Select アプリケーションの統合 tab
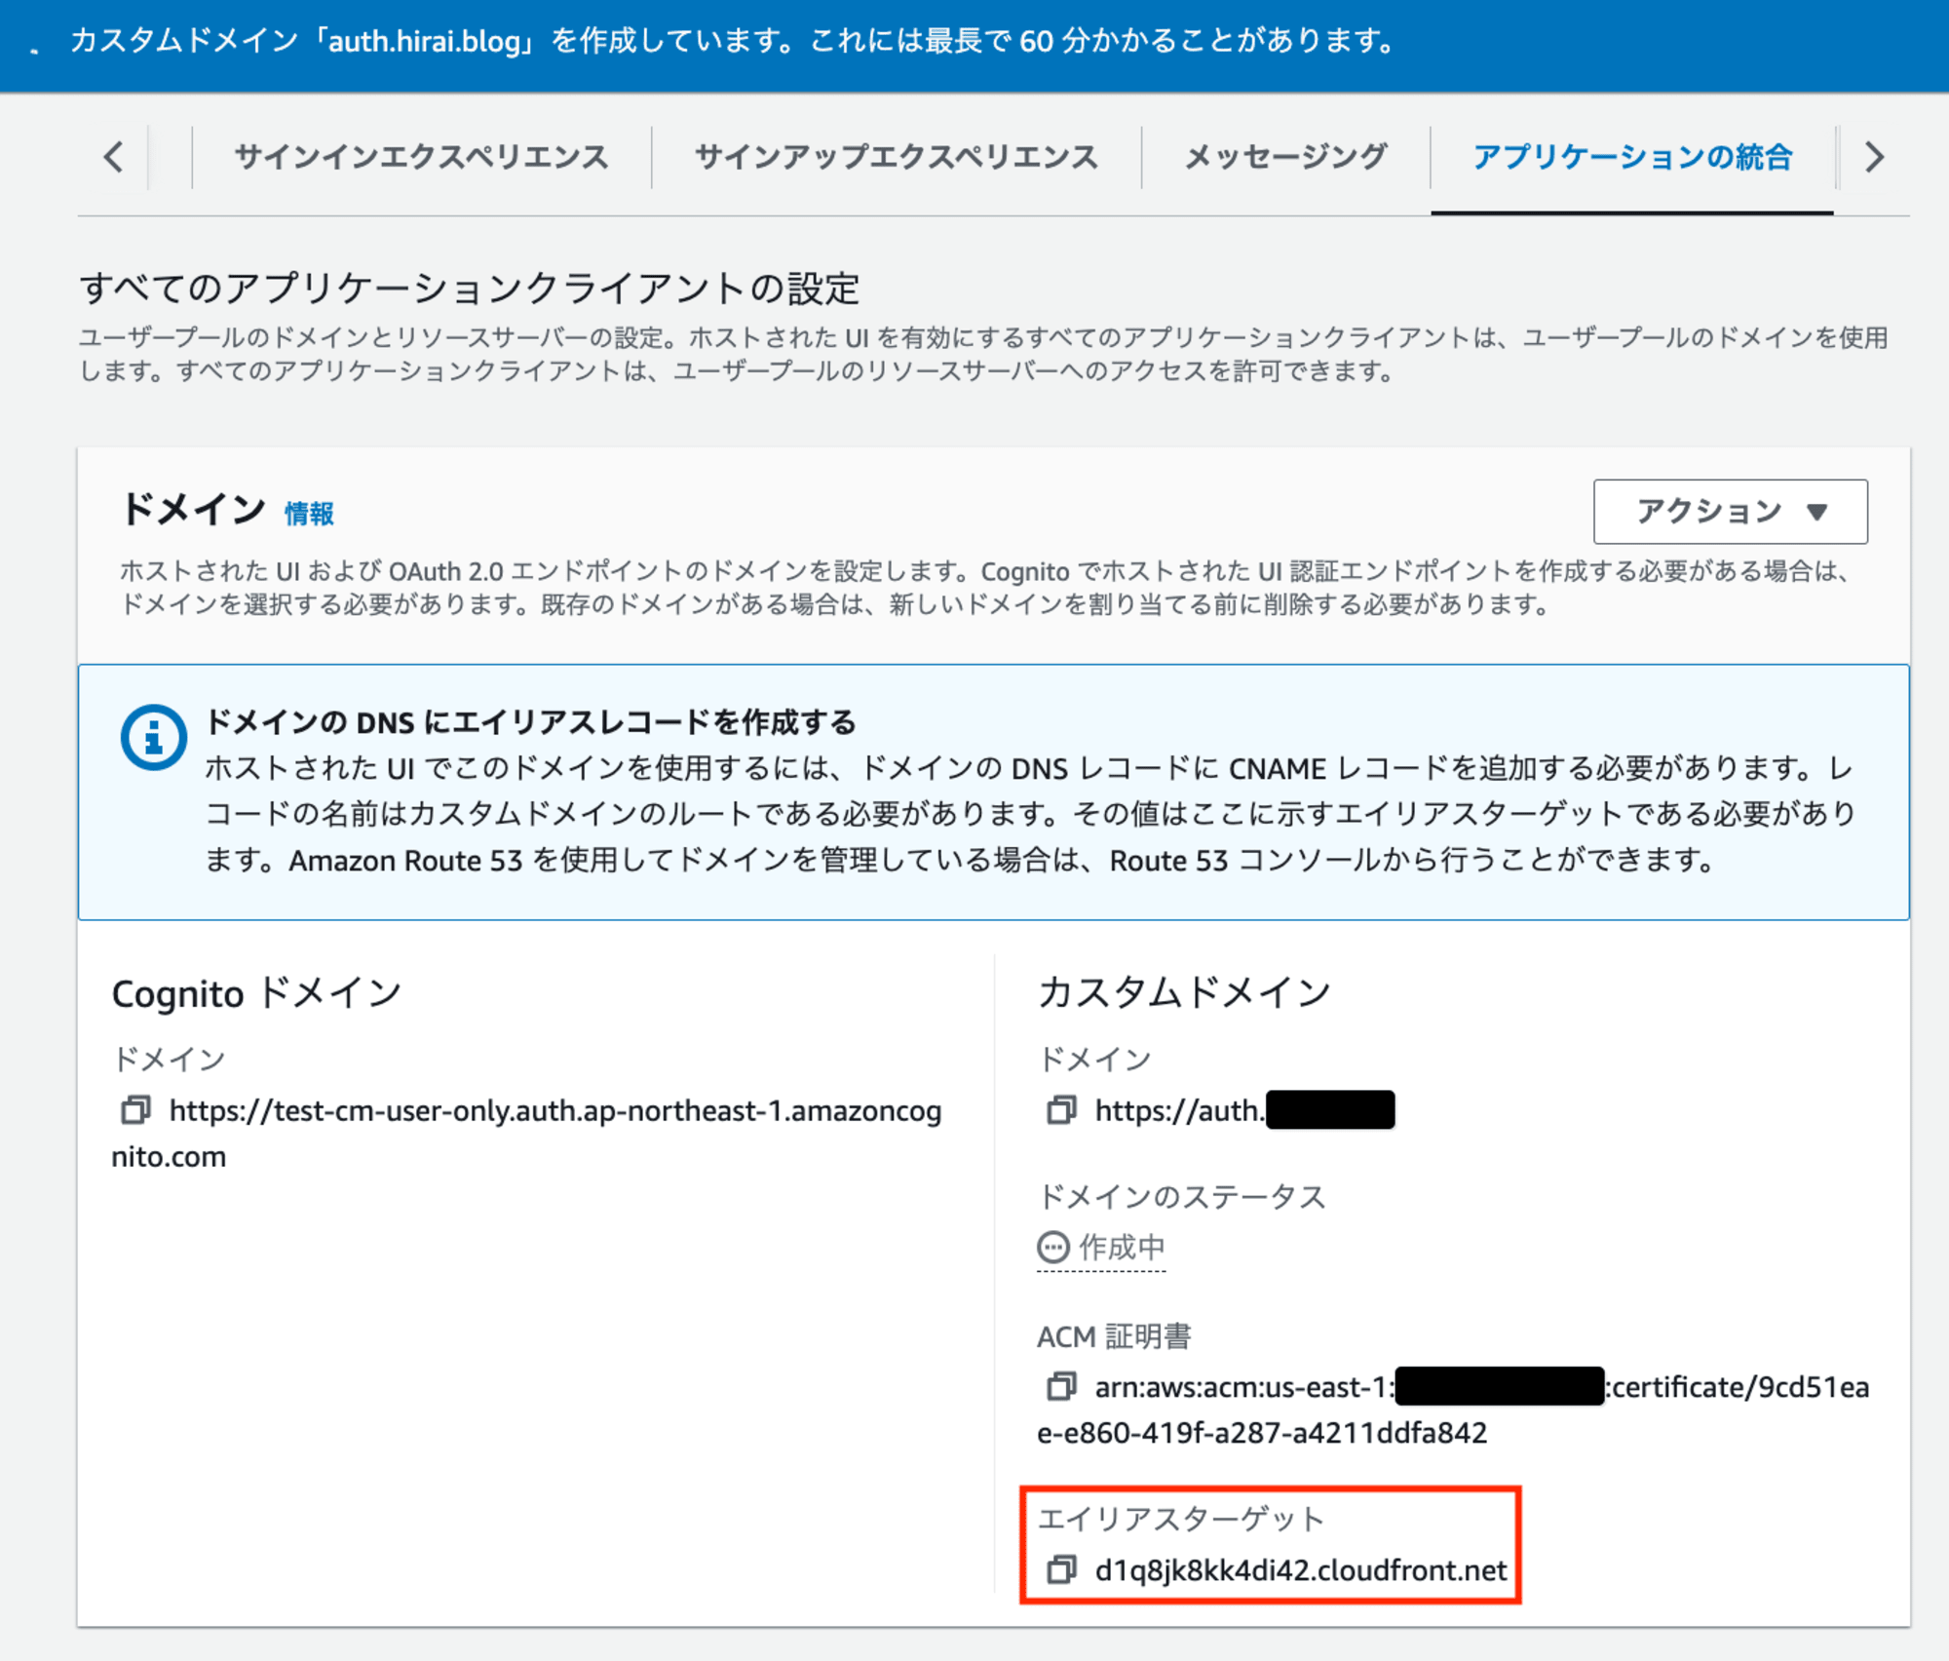Viewport: 1949px width, 1661px height. (x=1632, y=157)
